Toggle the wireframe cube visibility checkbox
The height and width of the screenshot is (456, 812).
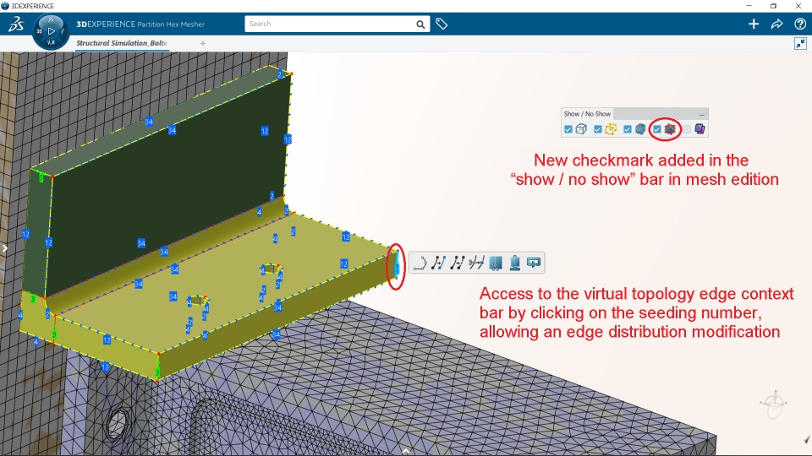click(x=568, y=129)
